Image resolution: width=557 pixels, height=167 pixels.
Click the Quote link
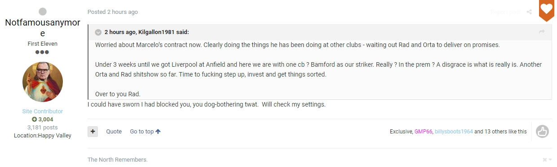tap(114, 132)
